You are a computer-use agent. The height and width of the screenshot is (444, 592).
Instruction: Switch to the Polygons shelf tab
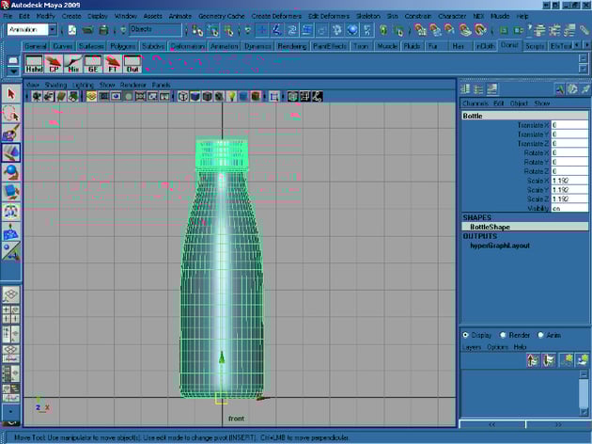coord(123,45)
